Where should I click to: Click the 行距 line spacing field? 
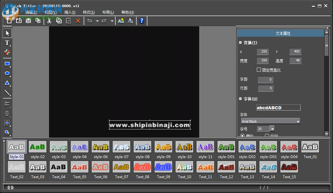tap(265, 88)
